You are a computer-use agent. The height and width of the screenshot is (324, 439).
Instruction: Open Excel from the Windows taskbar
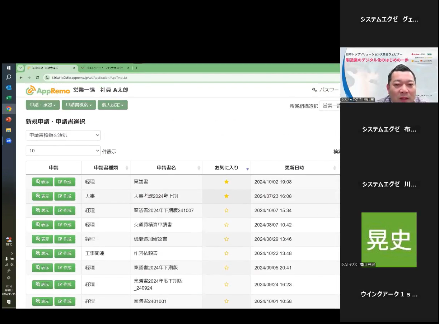tap(9, 98)
